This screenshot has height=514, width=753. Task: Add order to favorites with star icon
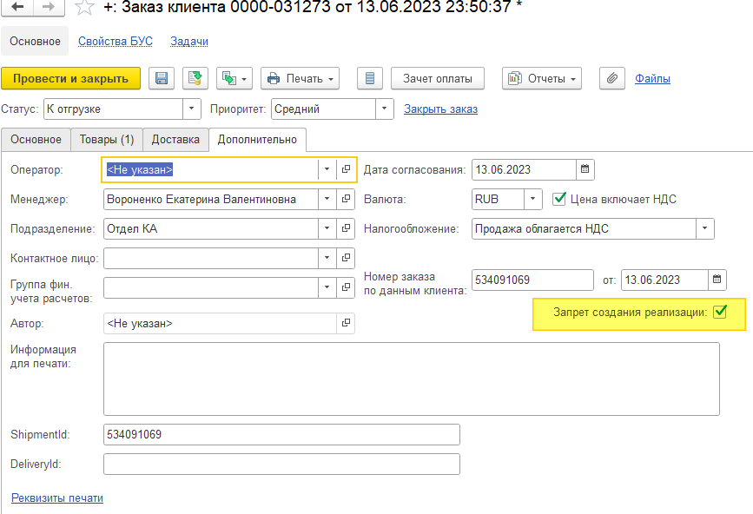[x=84, y=8]
